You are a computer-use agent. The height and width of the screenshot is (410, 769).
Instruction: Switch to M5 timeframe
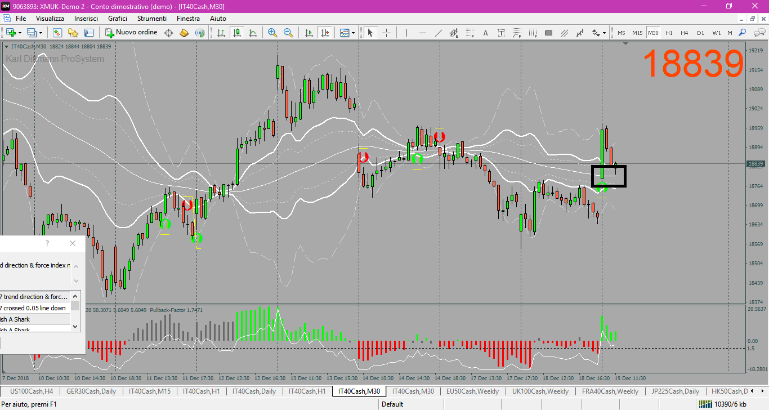point(622,33)
